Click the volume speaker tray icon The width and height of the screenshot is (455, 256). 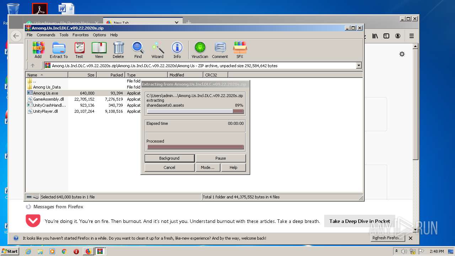(x=404, y=251)
